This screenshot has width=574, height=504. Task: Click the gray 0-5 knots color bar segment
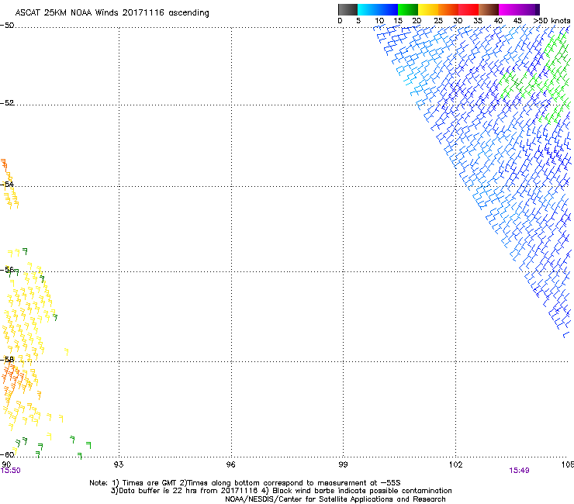(x=348, y=9)
